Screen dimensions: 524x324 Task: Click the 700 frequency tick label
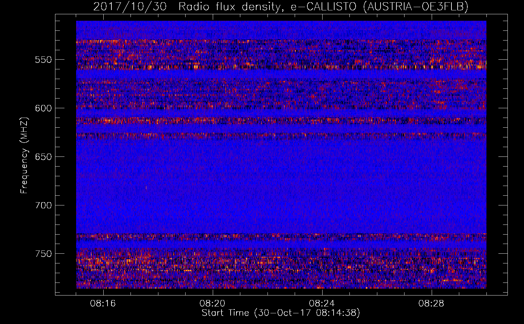[x=43, y=205]
